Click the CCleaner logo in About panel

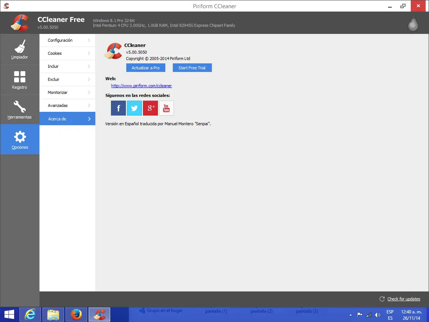click(x=113, y=51)
